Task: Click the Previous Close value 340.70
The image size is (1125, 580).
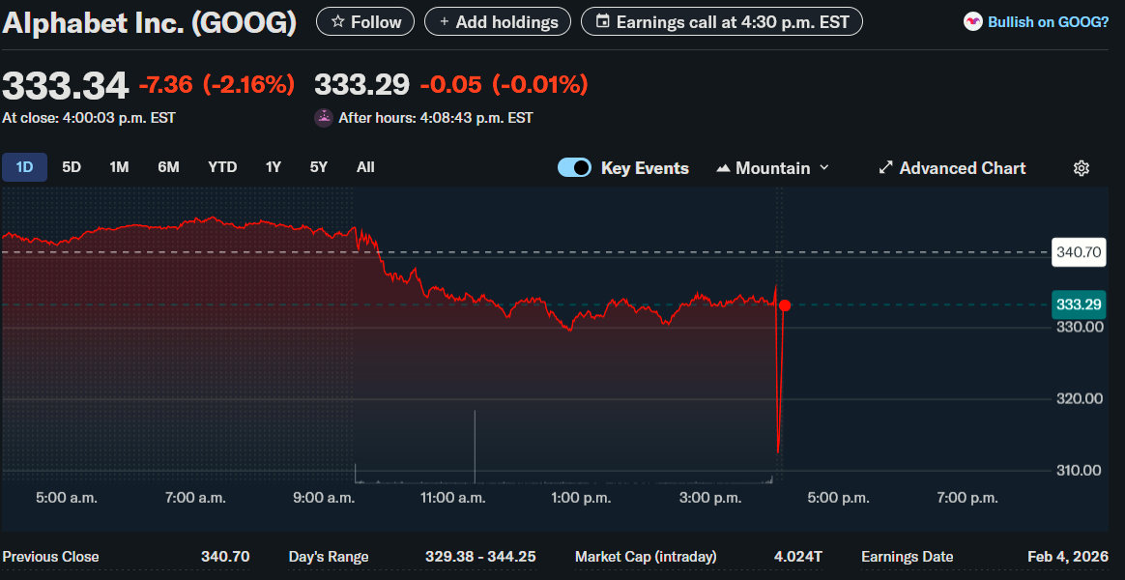Action: [225, 557]
